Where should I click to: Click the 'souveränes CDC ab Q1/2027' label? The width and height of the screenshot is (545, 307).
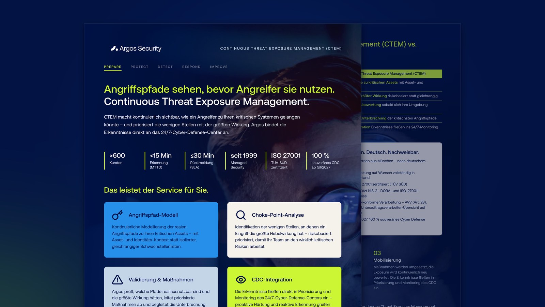[325, 165]
